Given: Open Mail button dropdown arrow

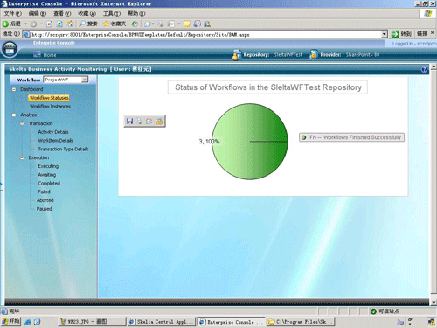Looking at the screenshot, I should point(153,24).
